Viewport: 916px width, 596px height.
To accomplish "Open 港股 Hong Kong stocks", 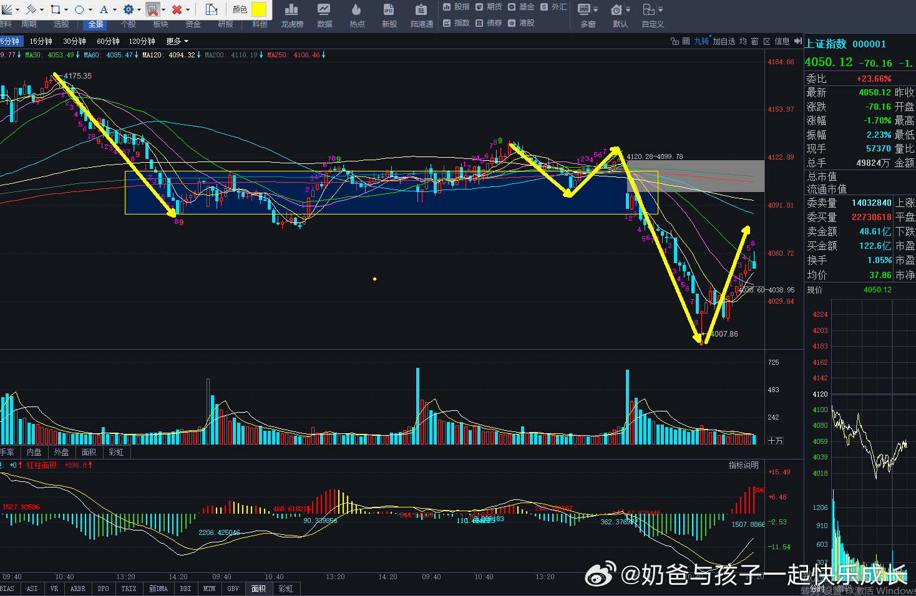I will click(521, 23).
